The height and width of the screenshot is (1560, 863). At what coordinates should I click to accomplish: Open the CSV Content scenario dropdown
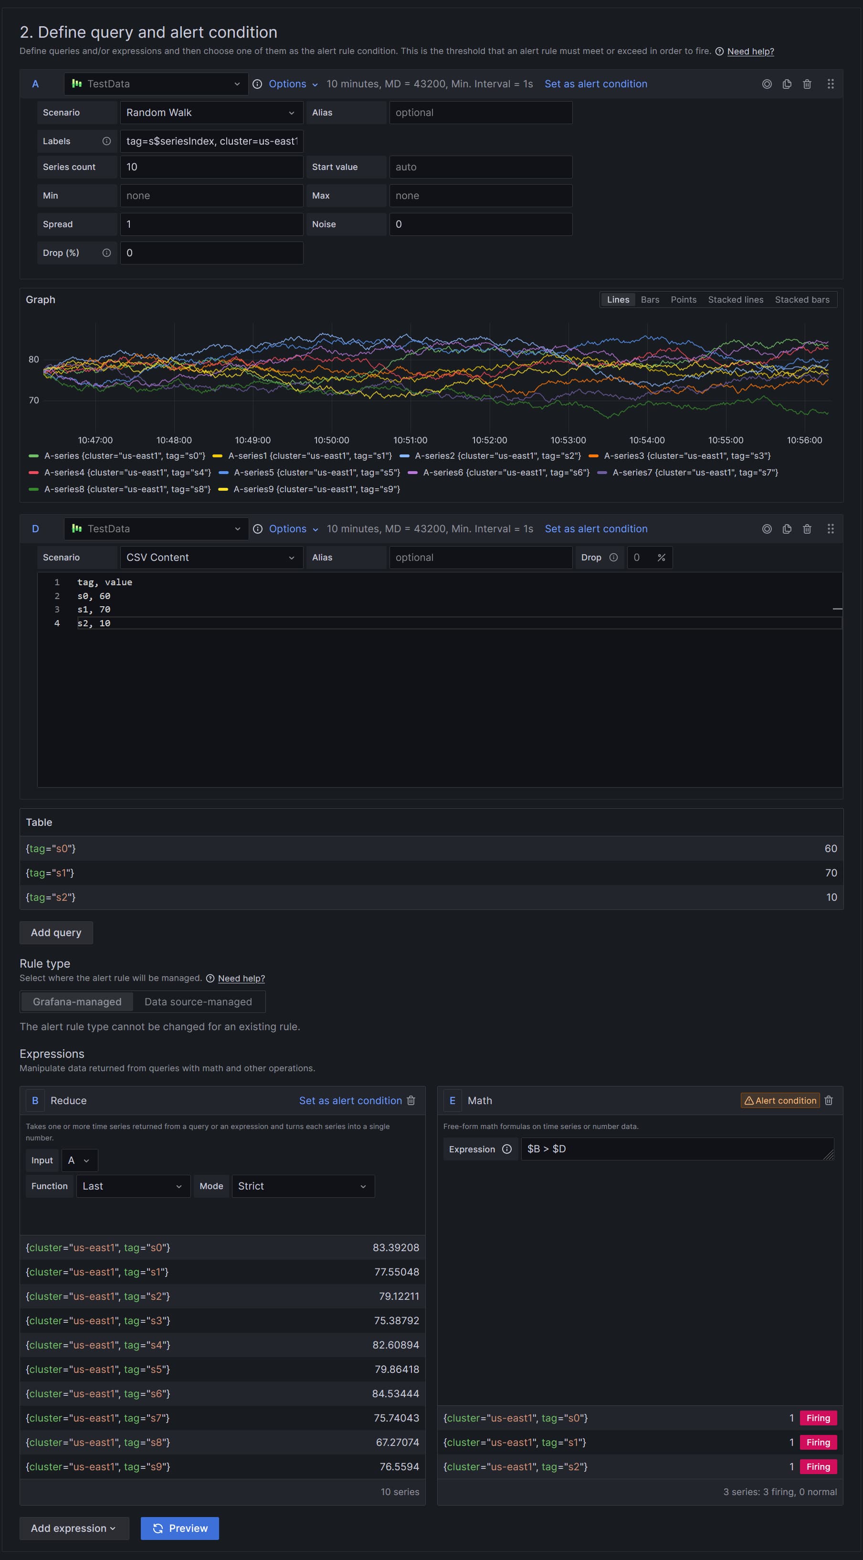click(x=211, y=558)
